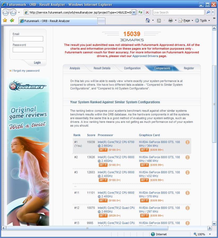Switch to the Register tab
The height and width of the screenshot is (238, 218).
tap(189, 68)
